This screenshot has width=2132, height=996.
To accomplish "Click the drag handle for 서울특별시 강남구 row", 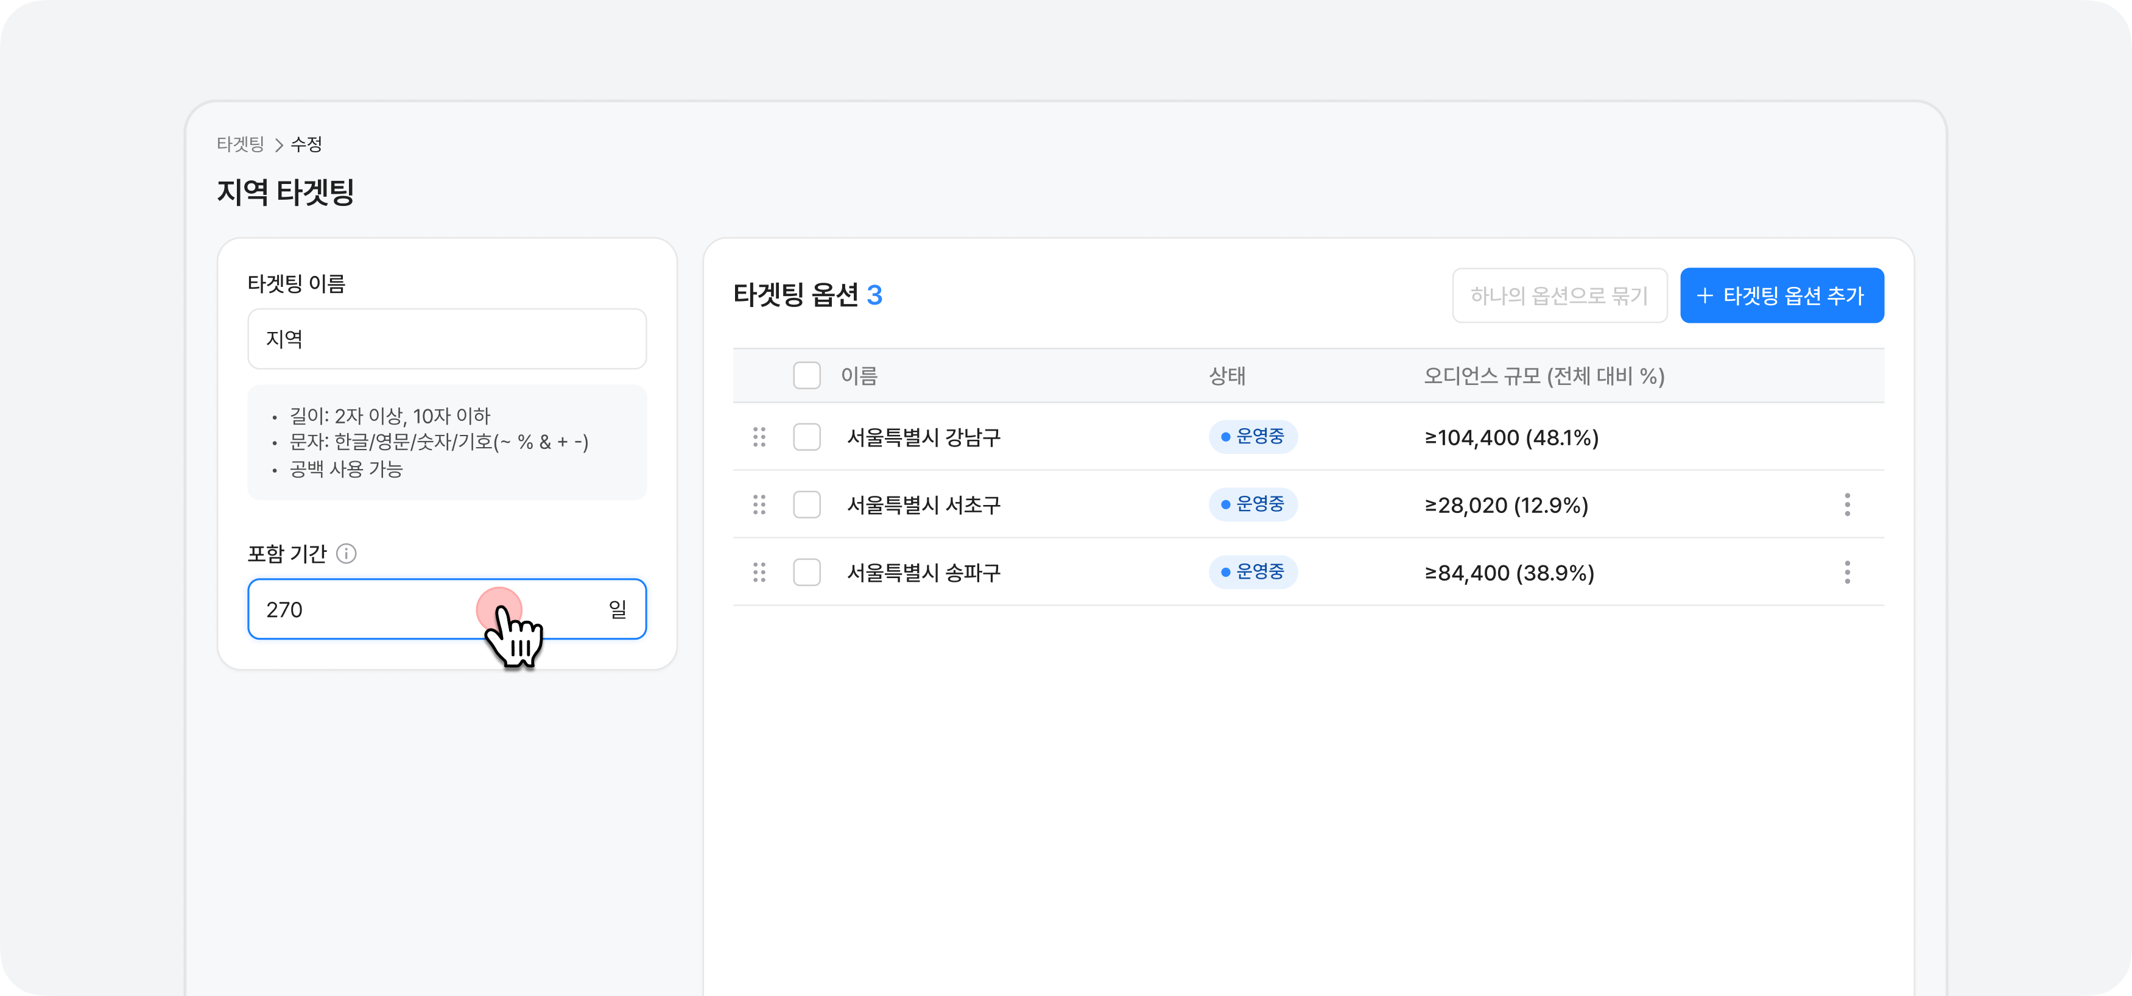I will click(760, 437).
